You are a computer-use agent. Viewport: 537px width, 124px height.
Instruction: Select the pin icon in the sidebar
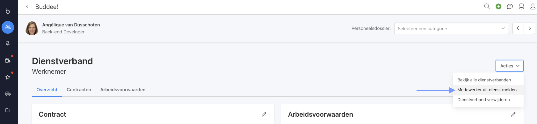pos(8,44)
